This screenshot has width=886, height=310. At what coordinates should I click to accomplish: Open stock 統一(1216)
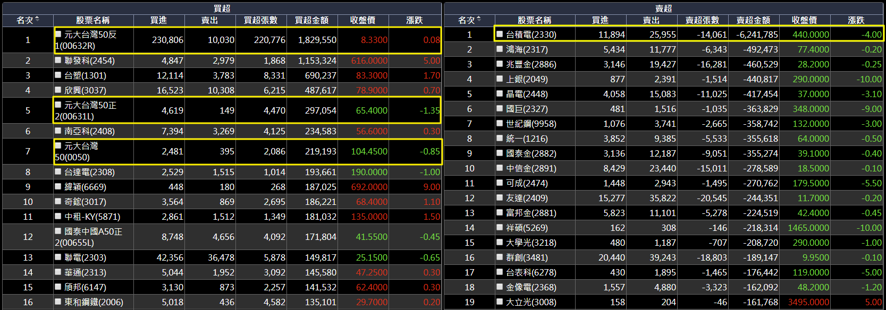click(x=527, y=139)
